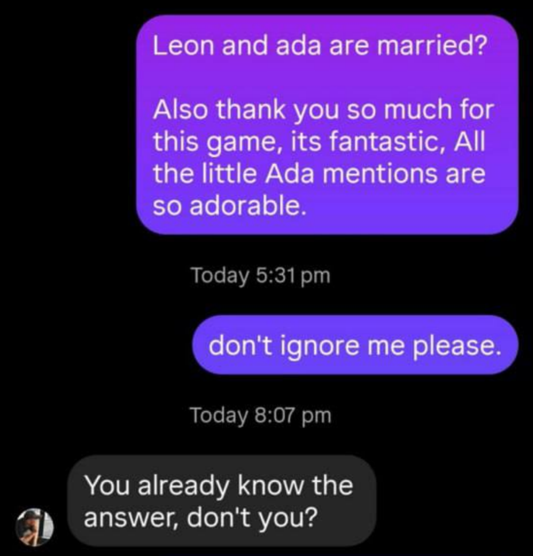Image resolution: width=533 pixels, height=556 pixels.
Task: Click the 'Also thank you so much for' line
Action: 323,110
